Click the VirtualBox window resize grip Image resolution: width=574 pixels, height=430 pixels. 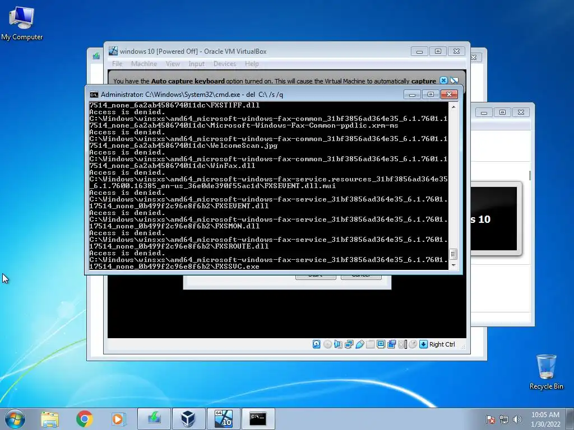coord(463,347)
